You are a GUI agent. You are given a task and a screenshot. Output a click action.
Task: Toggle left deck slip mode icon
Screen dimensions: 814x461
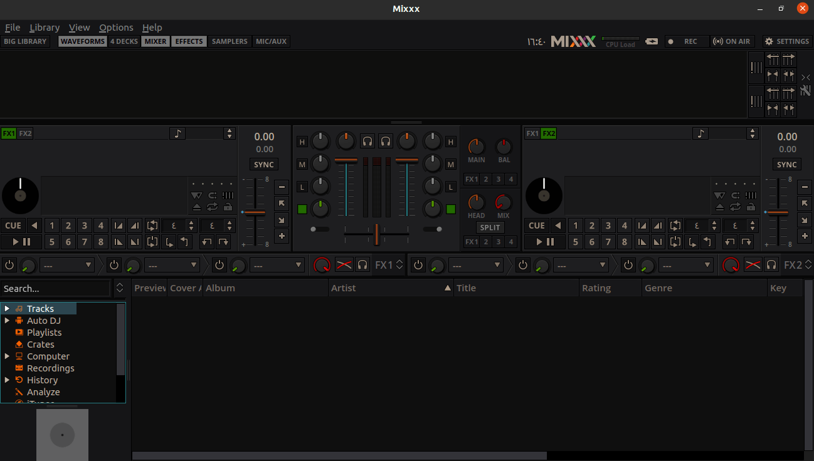pos(197,195)
